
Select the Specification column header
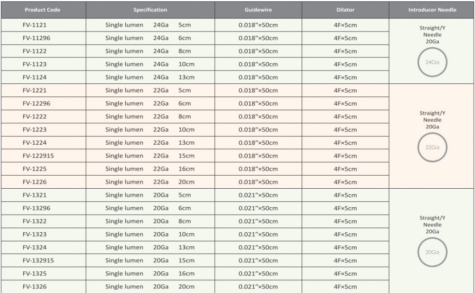tap(150, 10)
